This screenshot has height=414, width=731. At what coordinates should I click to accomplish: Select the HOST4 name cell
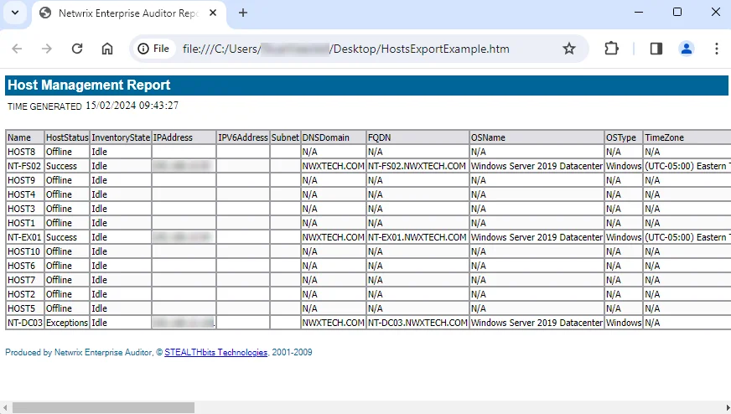point(25,194)
